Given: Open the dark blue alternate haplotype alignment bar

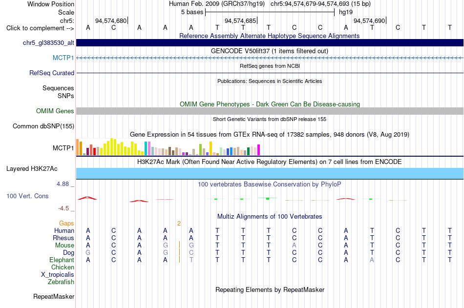Looking at the screenshot, I should 270,42.
